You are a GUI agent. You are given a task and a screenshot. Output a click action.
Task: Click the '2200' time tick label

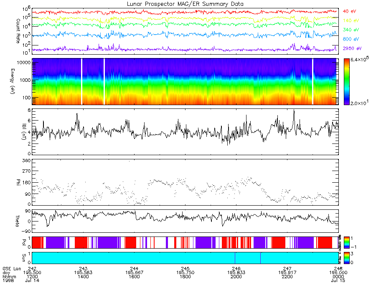click(287, 277)
